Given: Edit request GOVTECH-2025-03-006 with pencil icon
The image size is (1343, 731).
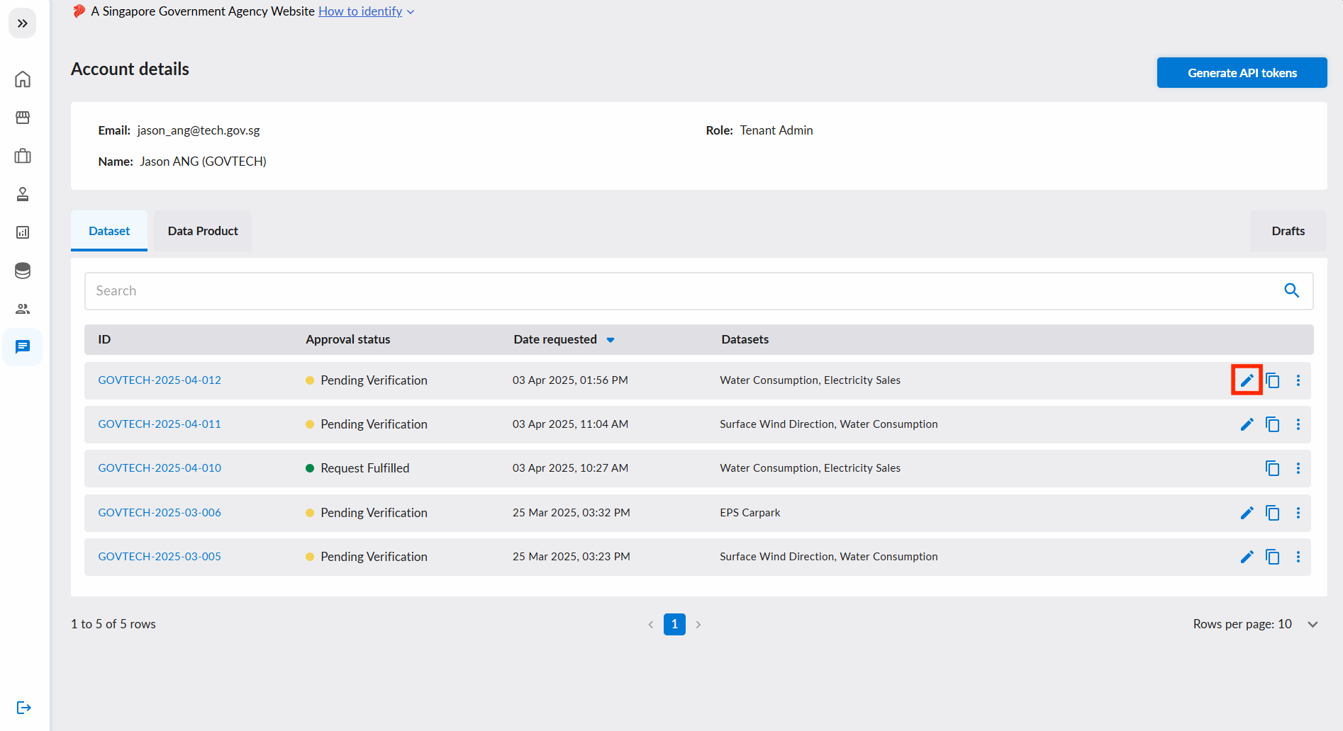Looking at the screenshot, I should (x=1247, y=513).
